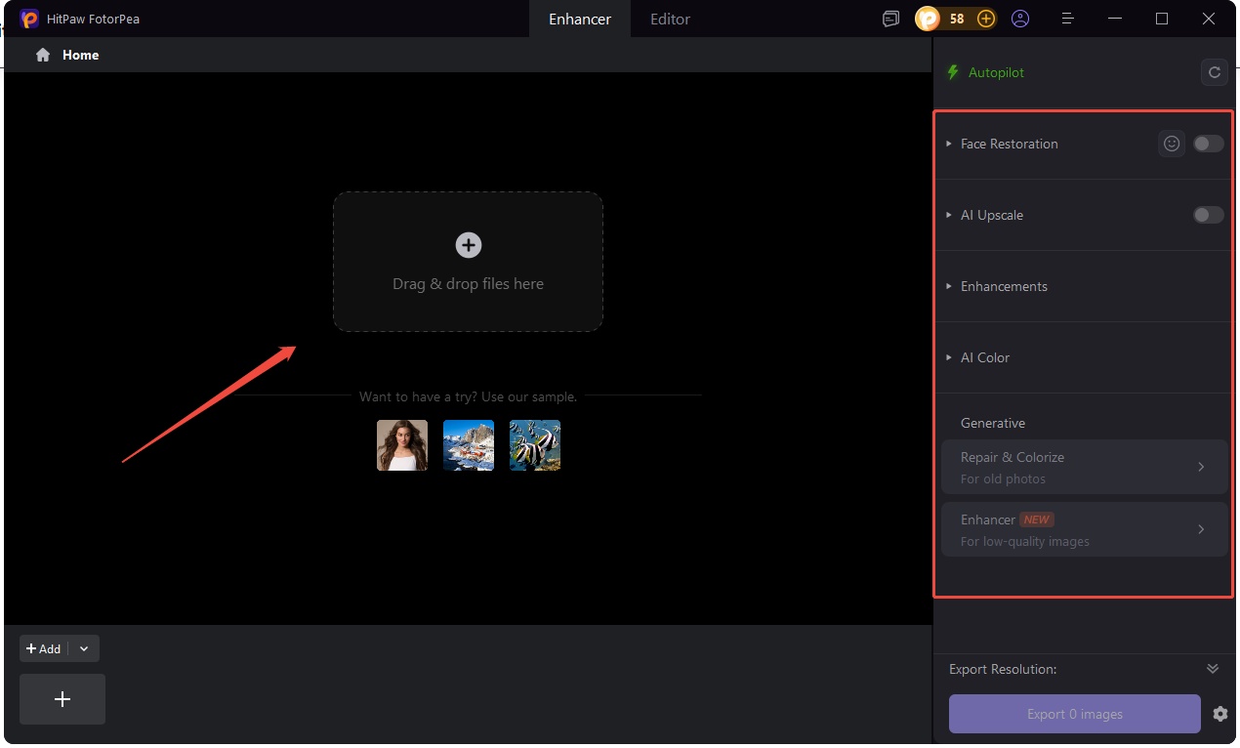Screen dimensions: 1240x748
Task: Click the plus icon to buy more credits
Action: tap(985, 18)
